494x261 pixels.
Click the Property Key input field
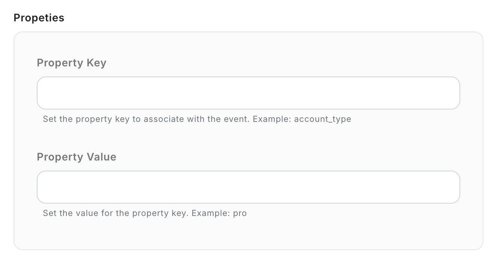tap(248, 93)
